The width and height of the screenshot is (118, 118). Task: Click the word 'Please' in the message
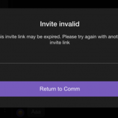(x=69, y=37)
